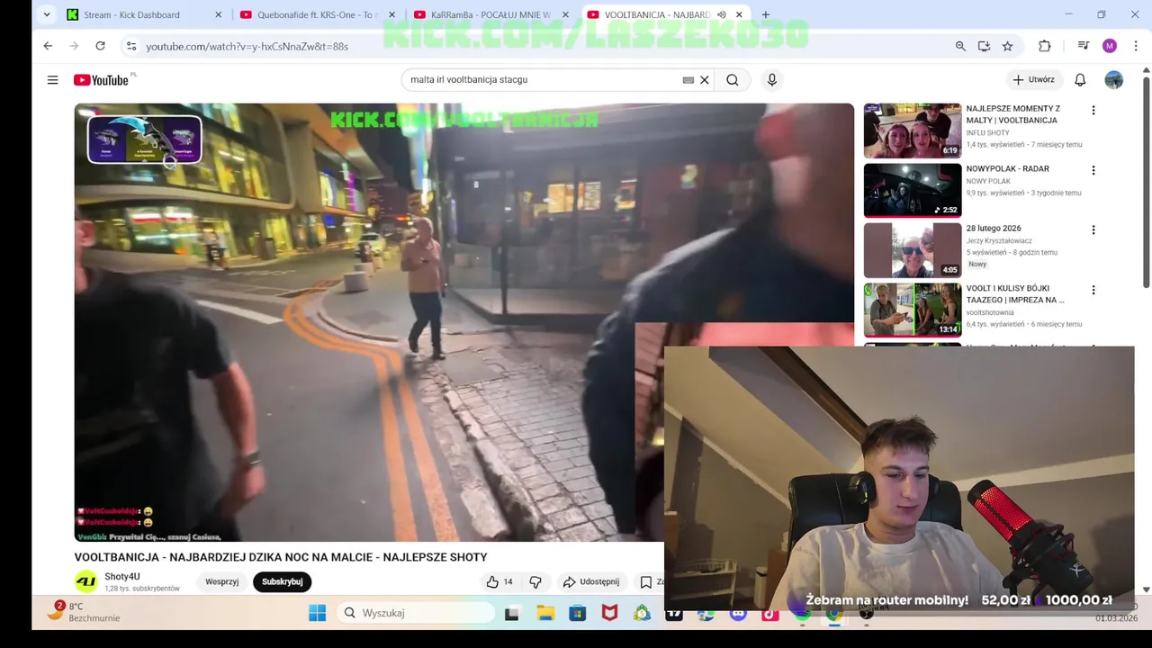
Task: Open NAJLEPSZE MOMENTY Z MALTY video thumbnail
Action: (x=913, y=130)
